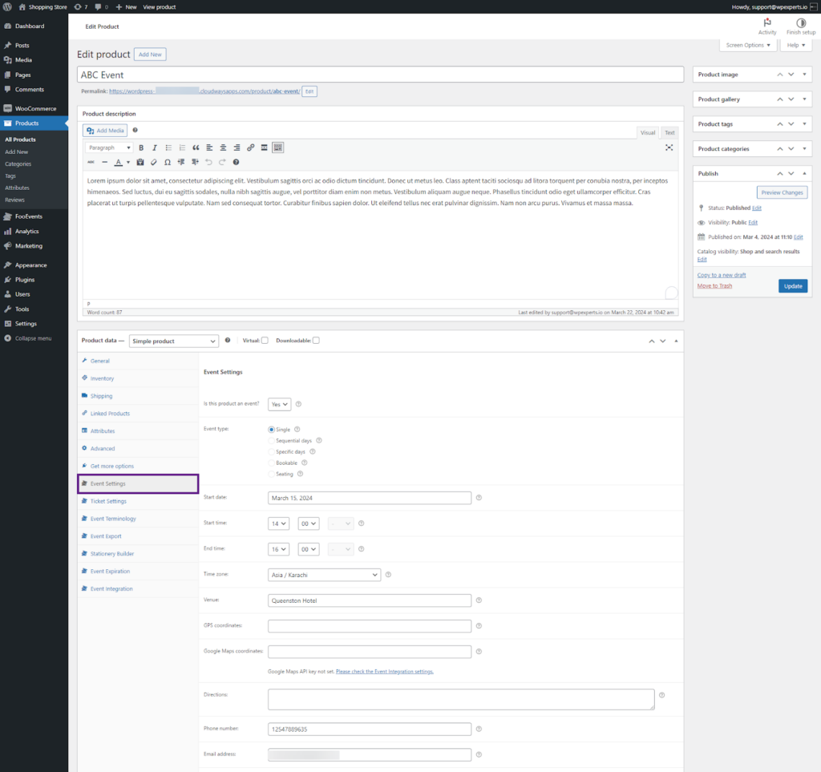Toggle the editor toolbar kitchen sink
Screen dimensions: 821x772
[x=278, y=148]
